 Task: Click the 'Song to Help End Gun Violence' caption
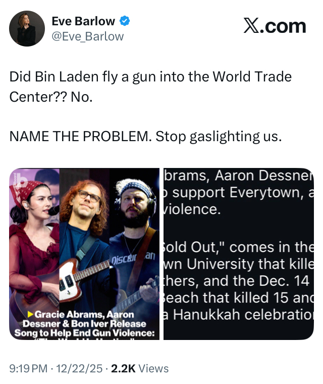pos(85,333)
